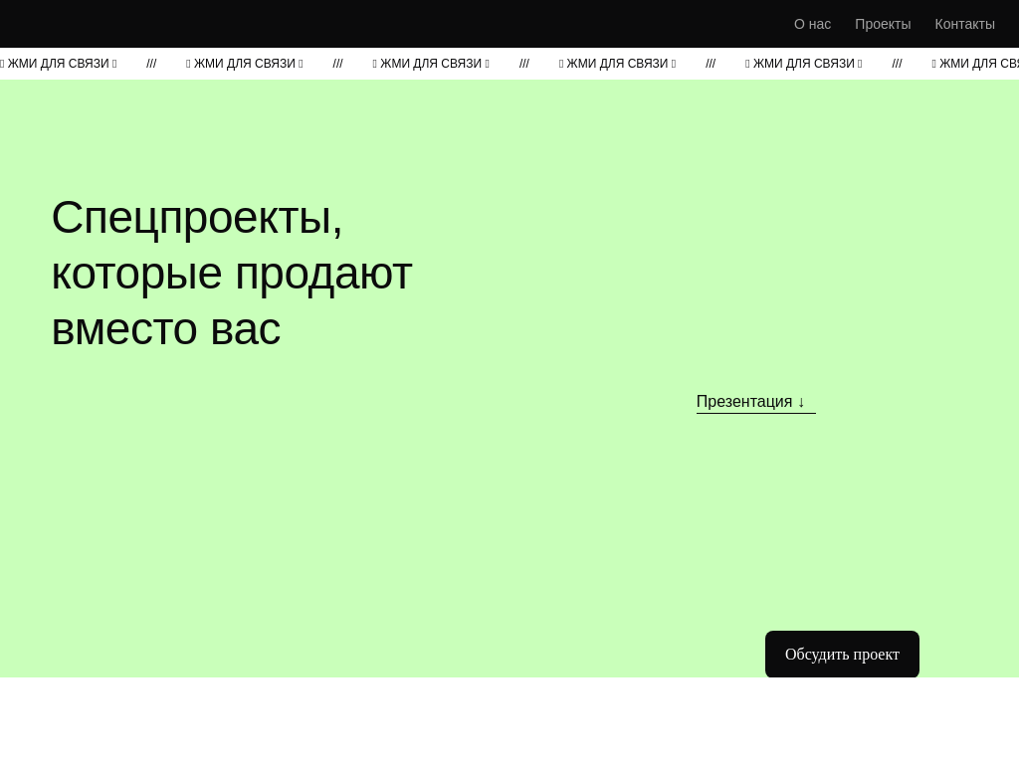Click the glyph icon after the fifth ЖМИ ДЛЯ СВЯЗИ

[860, 64]
